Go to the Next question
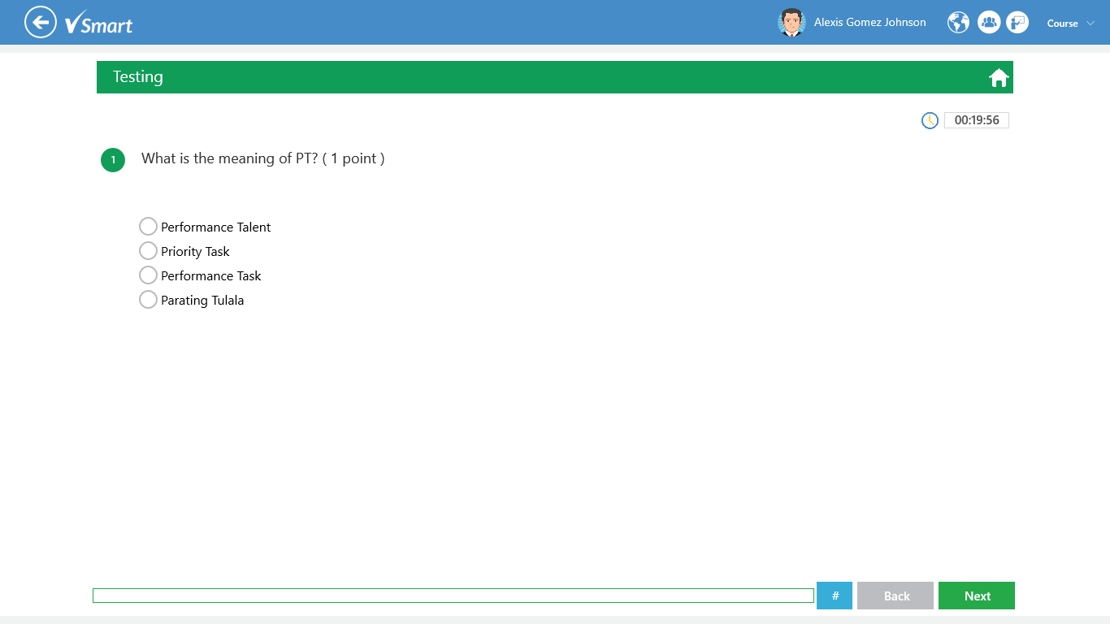 point(976,596)
